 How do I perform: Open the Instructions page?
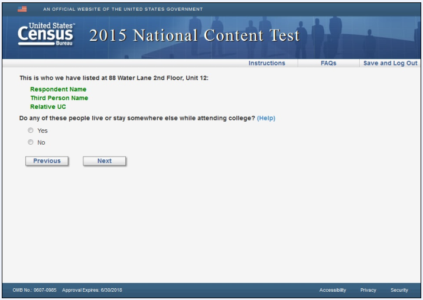266,63
